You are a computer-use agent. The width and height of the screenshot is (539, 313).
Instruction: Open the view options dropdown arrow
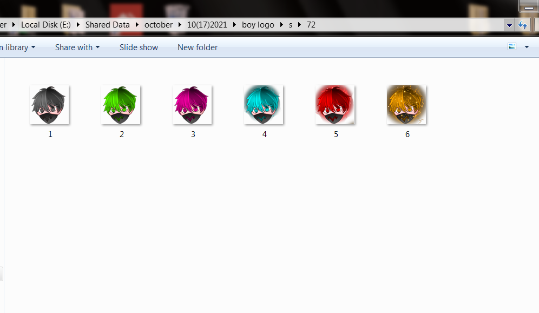coord(527,47)
